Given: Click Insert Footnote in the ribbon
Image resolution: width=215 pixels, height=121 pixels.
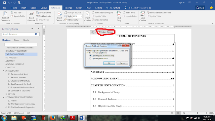Looking at the screenshot, I should coord(31,17).
